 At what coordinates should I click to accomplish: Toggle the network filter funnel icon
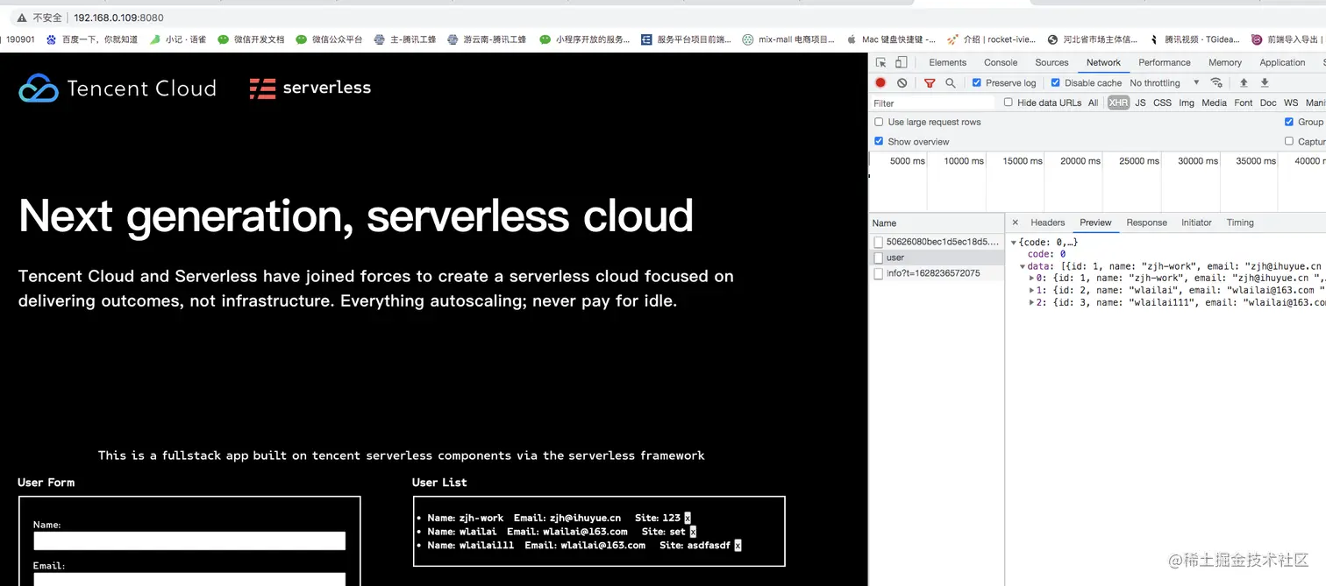tap(930, 83)
